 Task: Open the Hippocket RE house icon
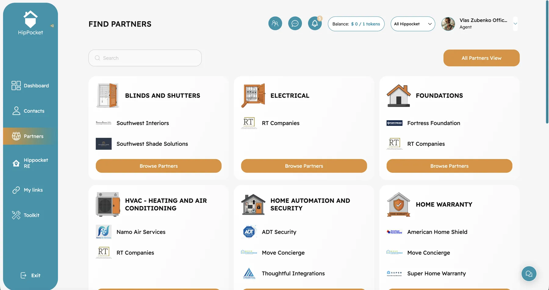tap(16, 163)
